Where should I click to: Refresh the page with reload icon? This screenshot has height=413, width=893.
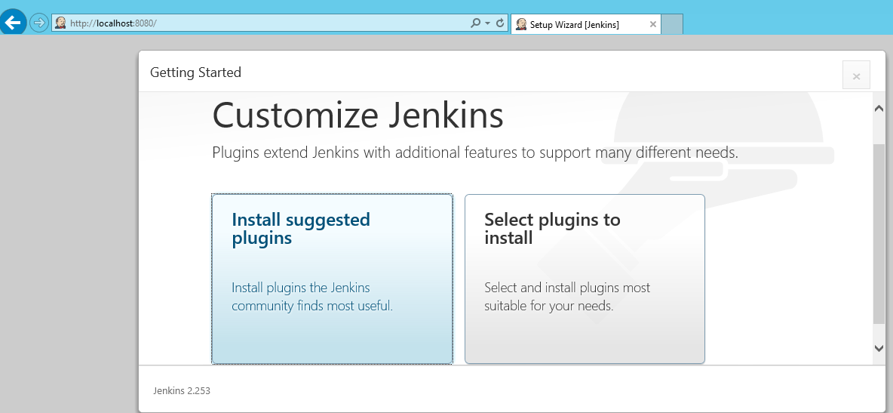pyautogui.click(x=500, y=23)
